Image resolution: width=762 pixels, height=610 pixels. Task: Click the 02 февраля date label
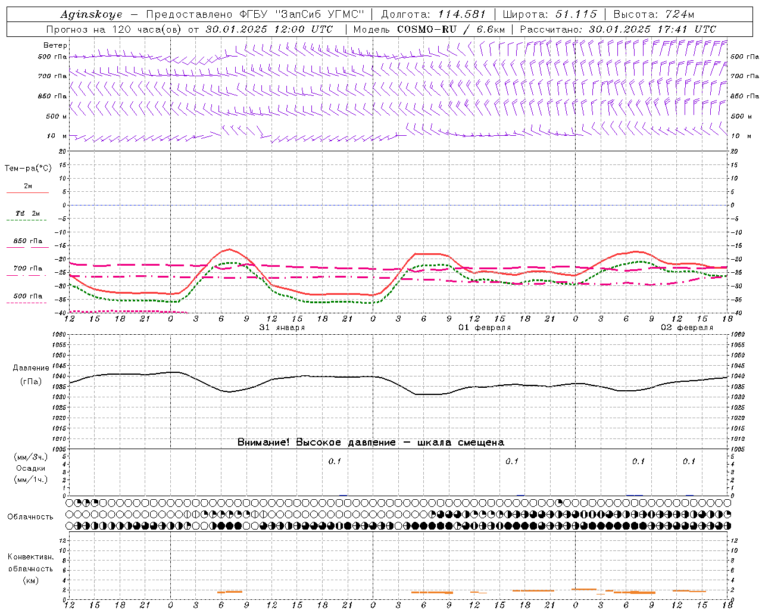[687, 328]
